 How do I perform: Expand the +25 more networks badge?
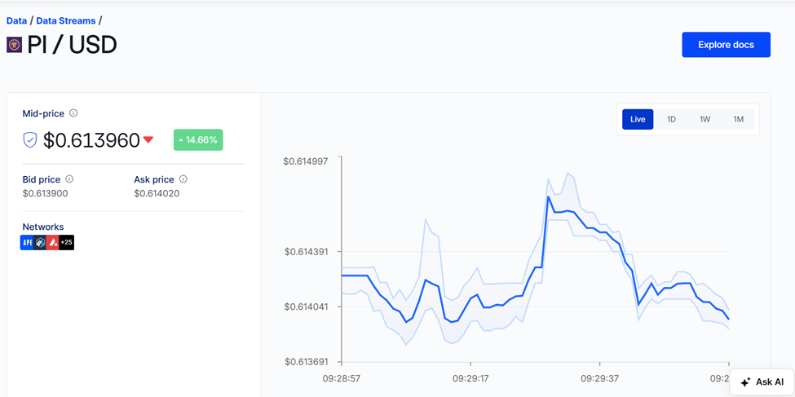[x=66, y=242]
